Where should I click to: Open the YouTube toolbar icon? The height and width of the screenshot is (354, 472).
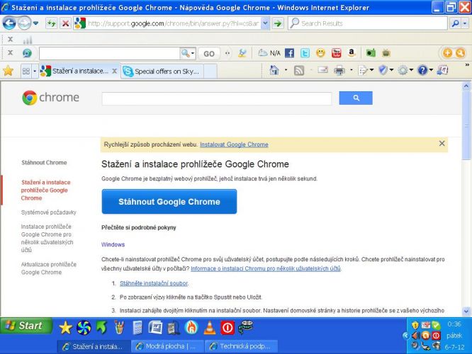(x=336, y=53)
